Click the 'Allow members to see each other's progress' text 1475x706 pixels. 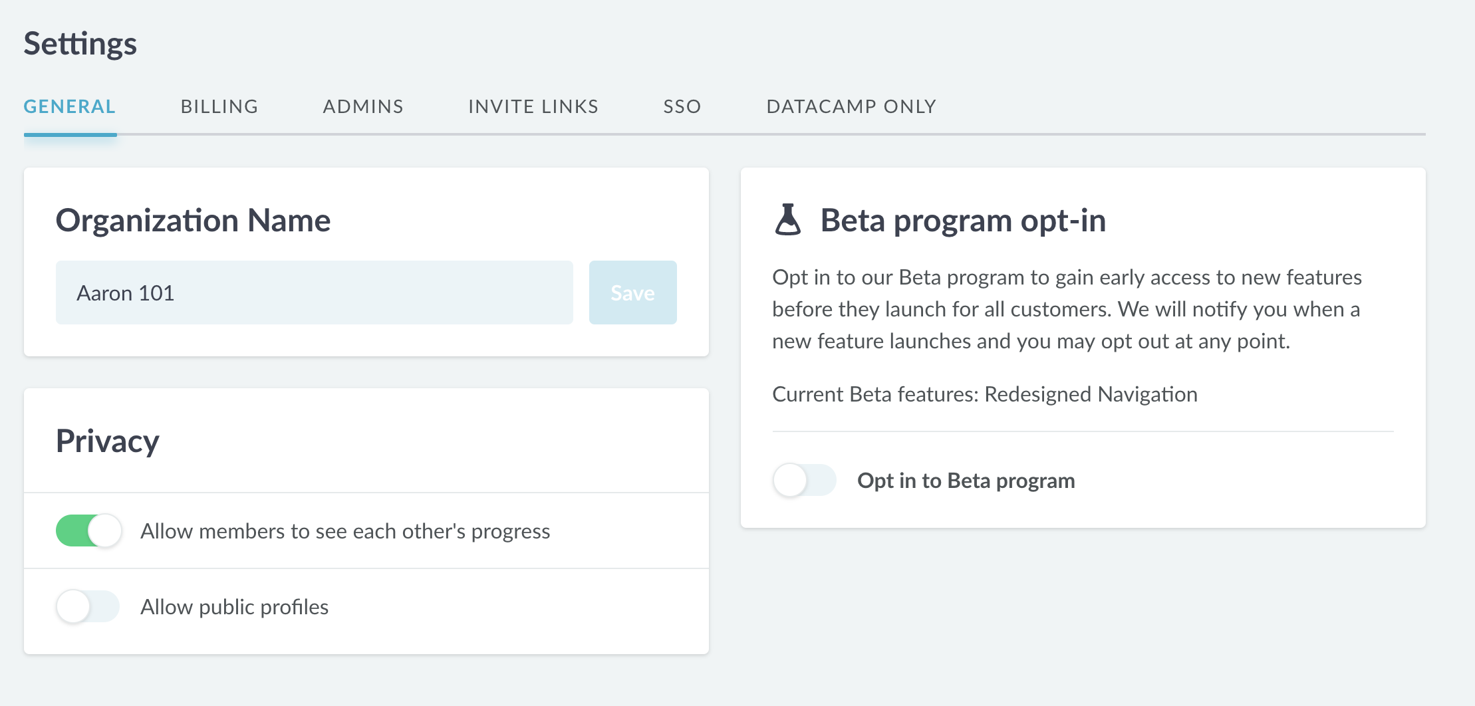(345, 531)
